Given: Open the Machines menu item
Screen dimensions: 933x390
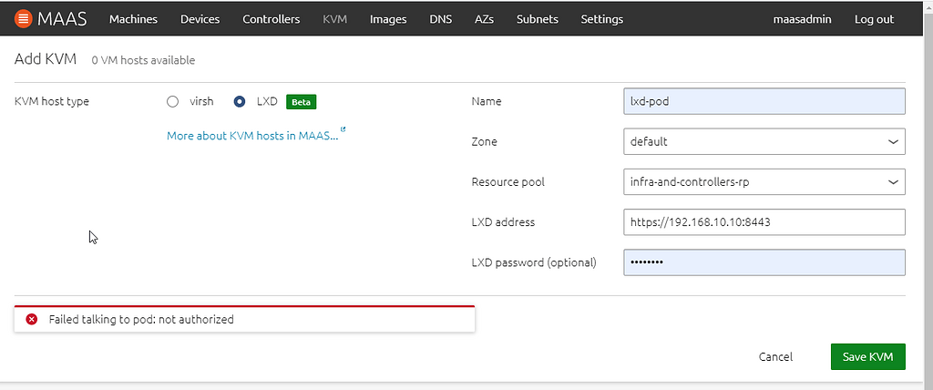Looking at the screenshot, I should tap(133, 19).
